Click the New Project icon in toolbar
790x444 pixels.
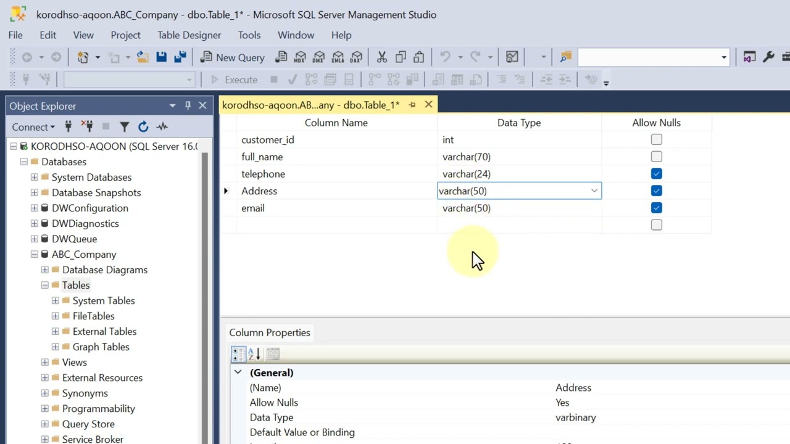point(83,57)
